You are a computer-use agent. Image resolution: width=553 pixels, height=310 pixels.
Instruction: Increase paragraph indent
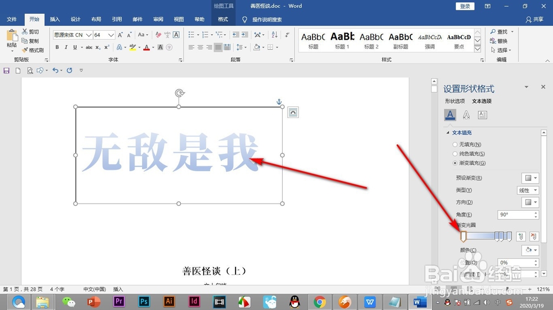coord(245,35)
